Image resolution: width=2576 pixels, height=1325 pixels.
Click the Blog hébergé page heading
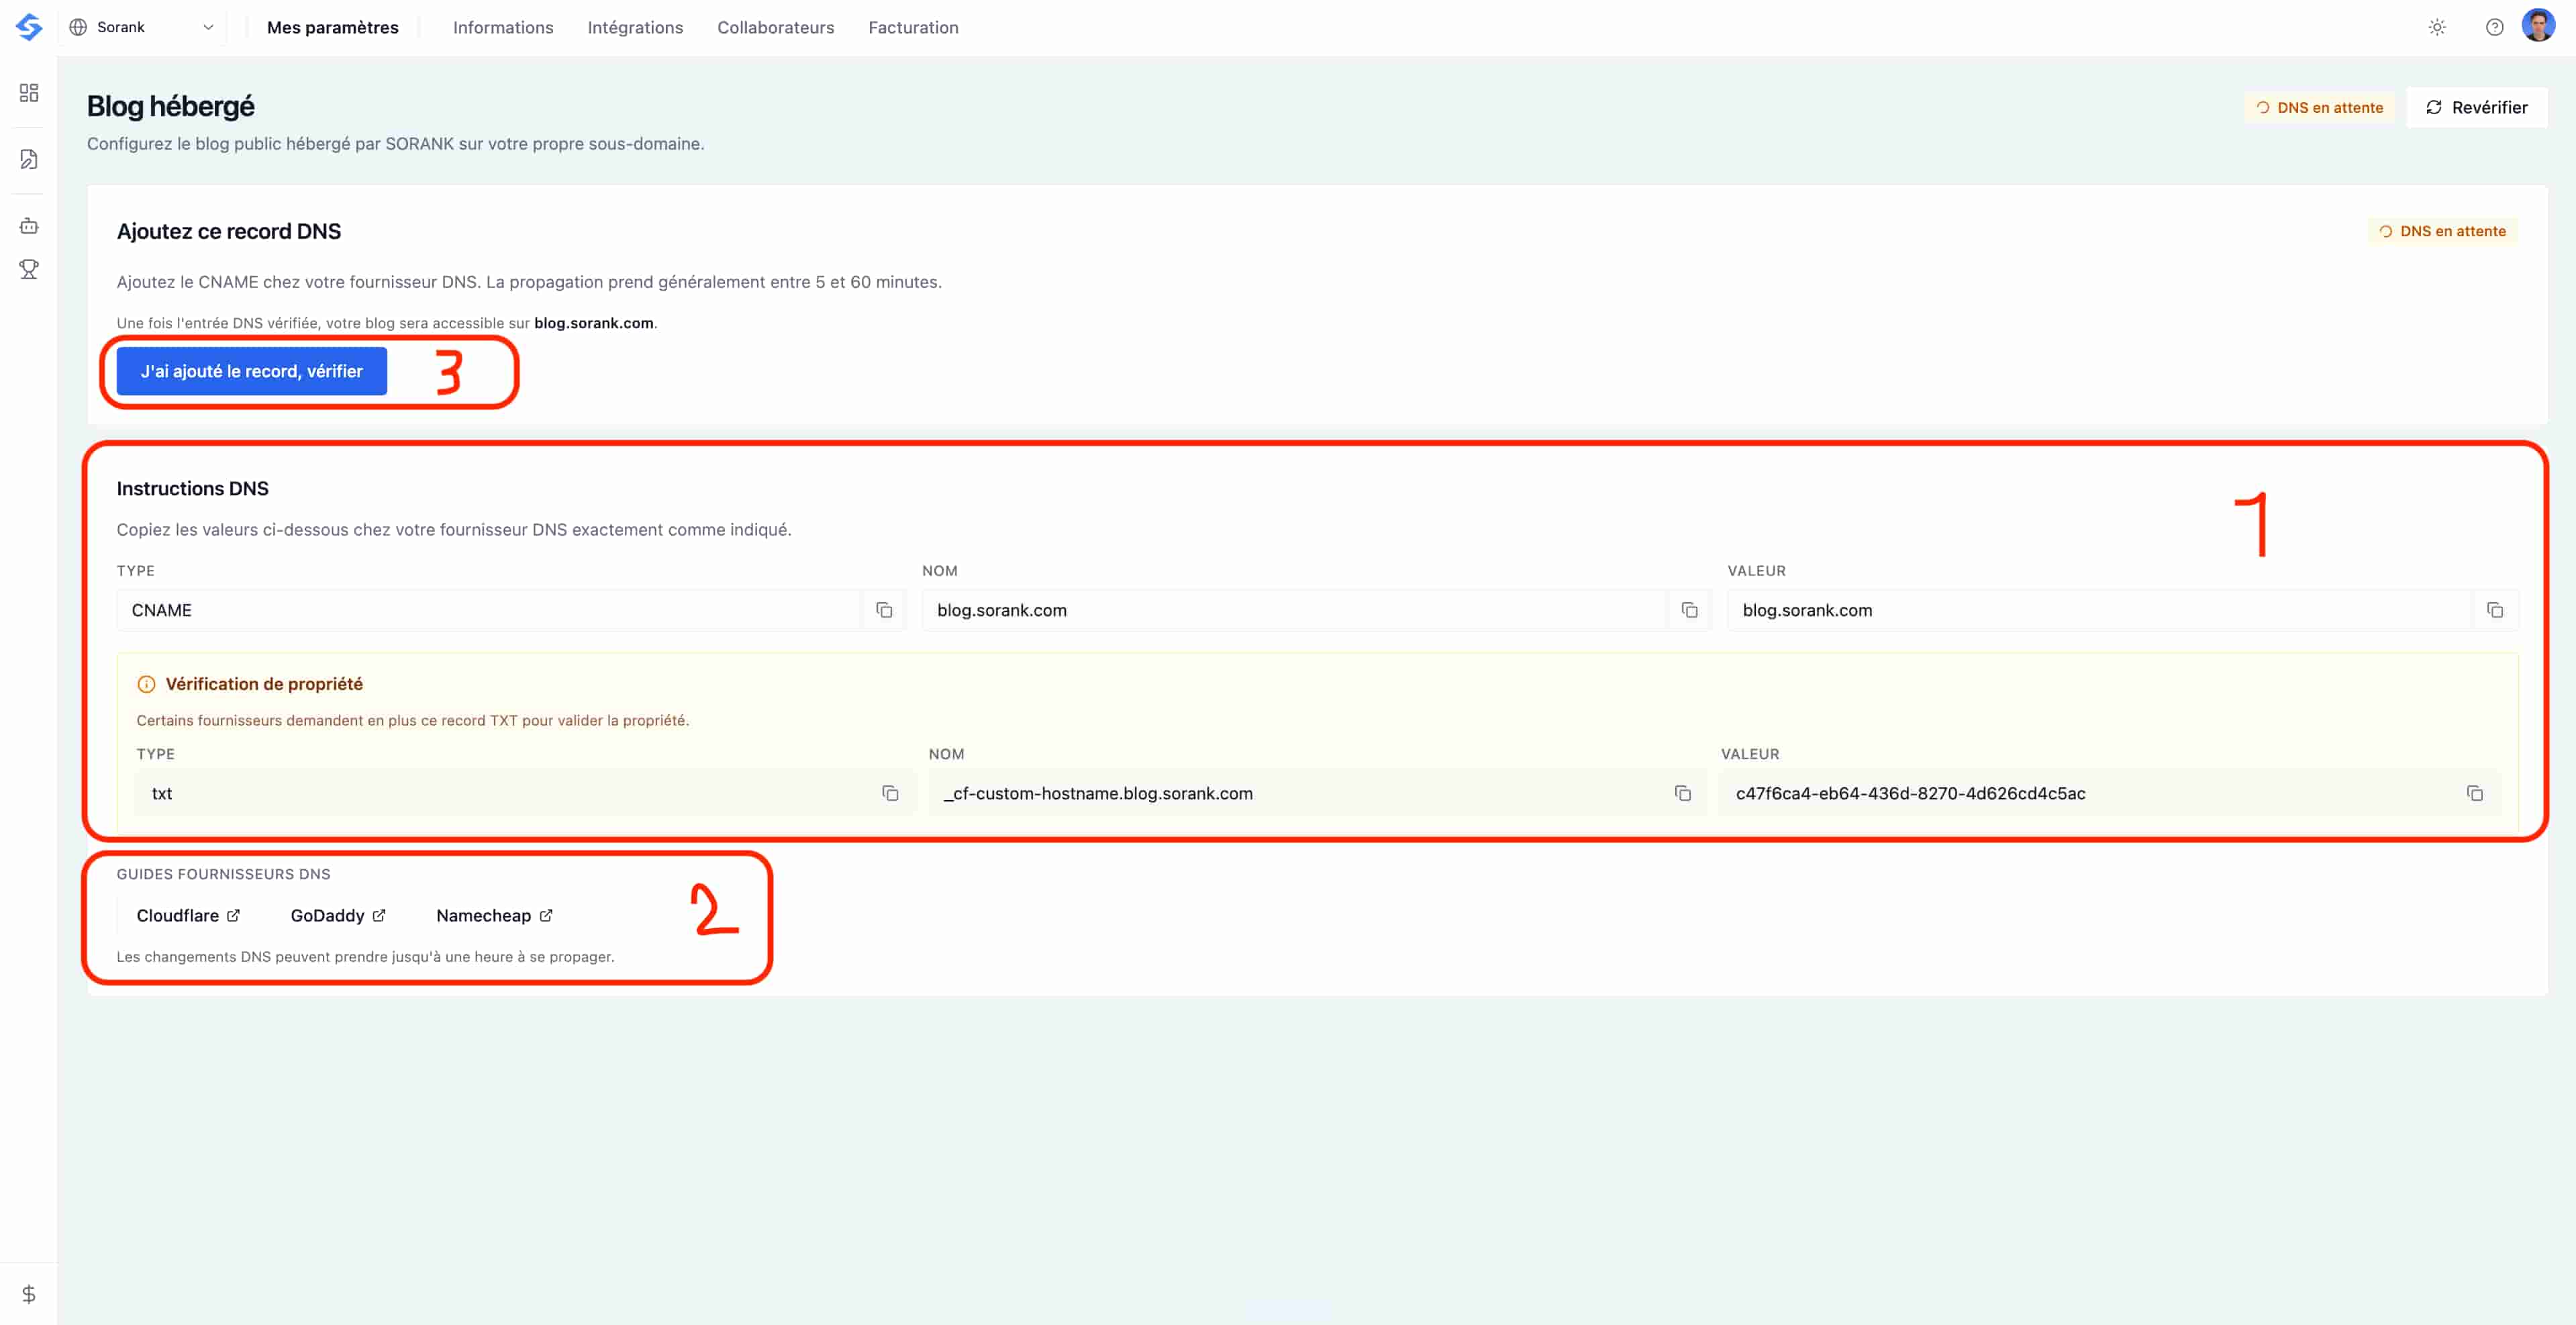point(171,106)
